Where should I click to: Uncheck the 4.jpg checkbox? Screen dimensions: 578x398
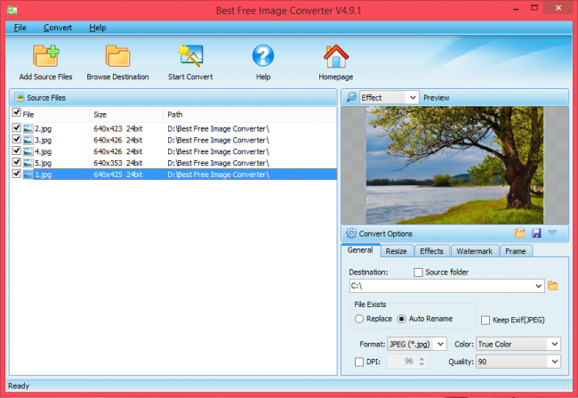[16, 150]
